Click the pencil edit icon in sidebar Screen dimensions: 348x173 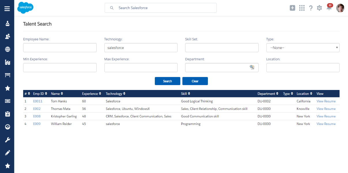(8, 153)
